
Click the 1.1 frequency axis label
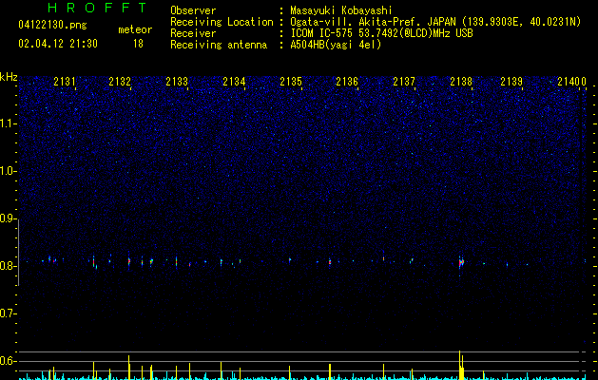8,123
